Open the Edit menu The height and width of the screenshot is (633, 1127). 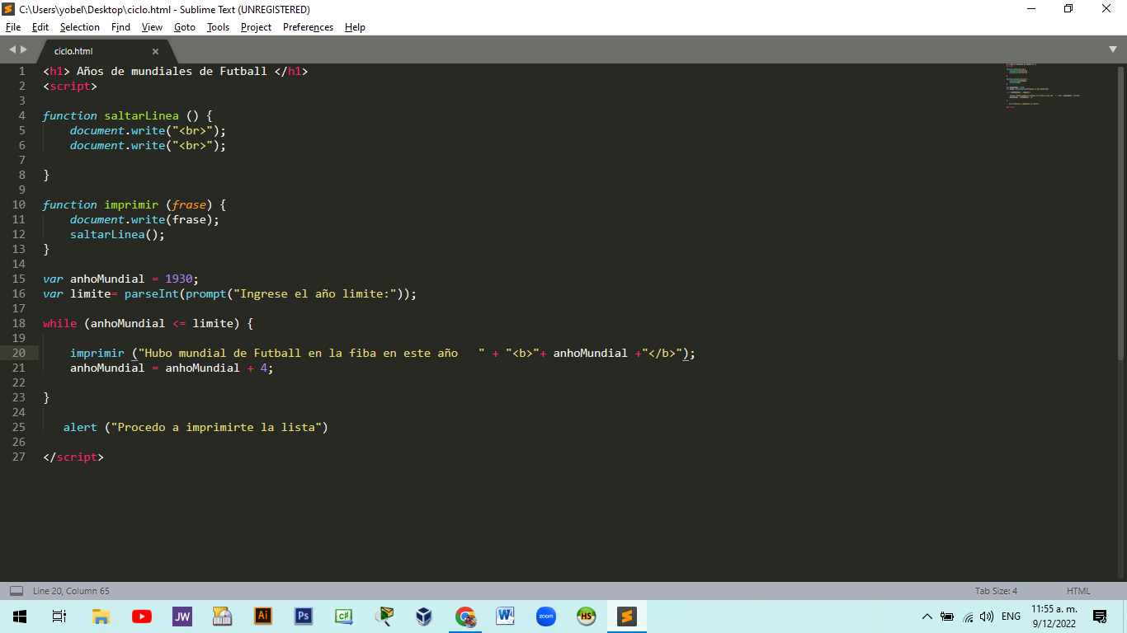click(x=40, y=27)
